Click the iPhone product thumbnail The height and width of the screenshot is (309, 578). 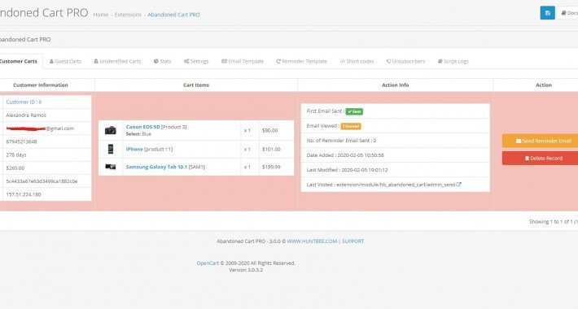click(110, 149)
